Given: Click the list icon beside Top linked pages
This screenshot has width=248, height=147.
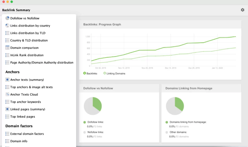Looking at the screenshot, I should click(x=7, y=117).
